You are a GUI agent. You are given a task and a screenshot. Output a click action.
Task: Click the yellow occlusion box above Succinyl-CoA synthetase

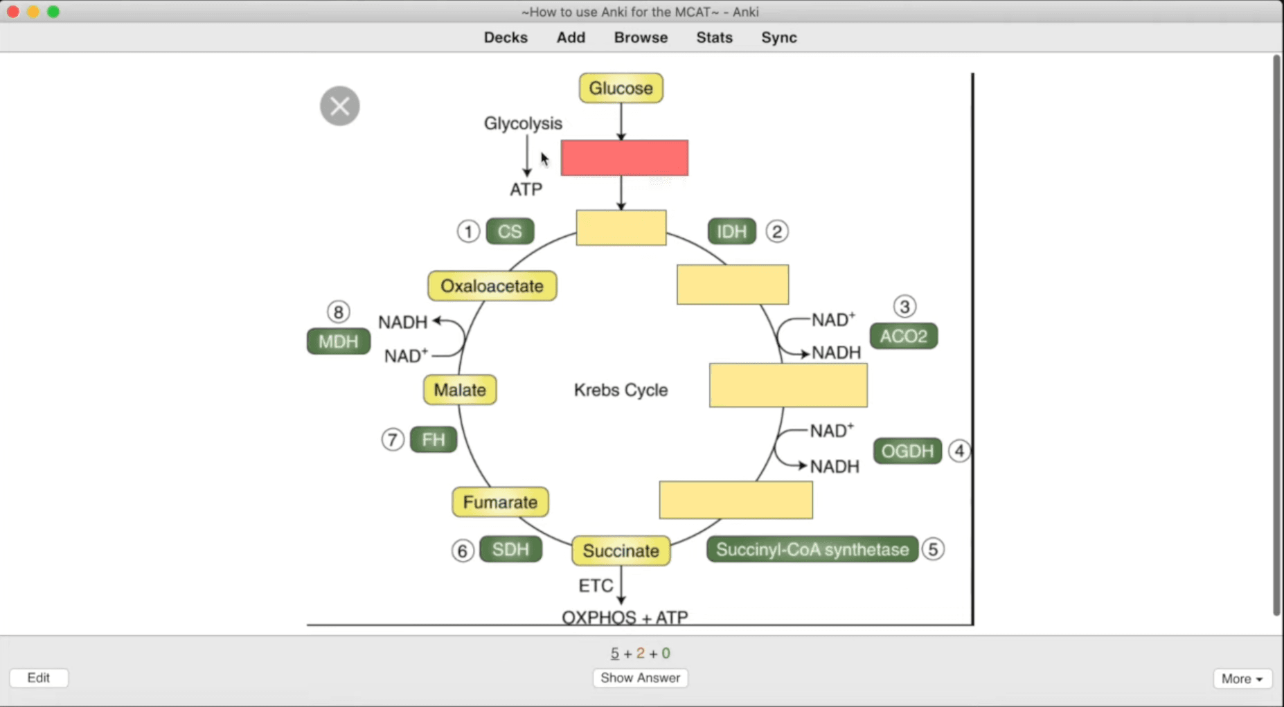(x=736, y=500)
